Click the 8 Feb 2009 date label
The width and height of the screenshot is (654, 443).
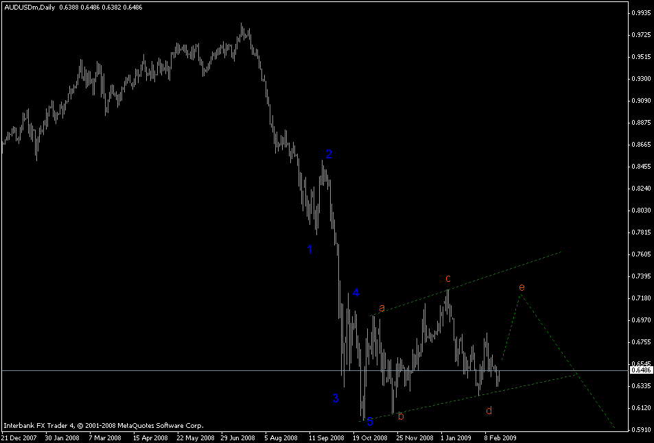pos(500,438)
